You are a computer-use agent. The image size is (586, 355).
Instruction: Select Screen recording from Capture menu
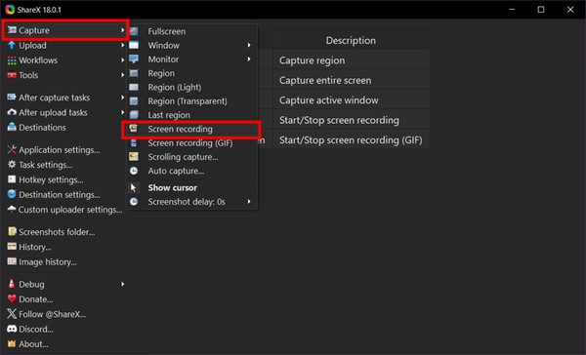(192, 129)
